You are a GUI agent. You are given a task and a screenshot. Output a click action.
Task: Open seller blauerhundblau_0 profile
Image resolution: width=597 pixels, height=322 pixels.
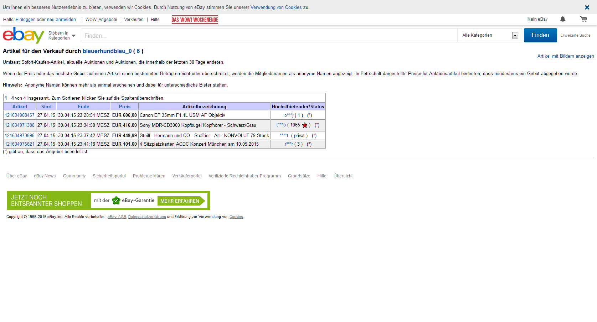(107, 51)
